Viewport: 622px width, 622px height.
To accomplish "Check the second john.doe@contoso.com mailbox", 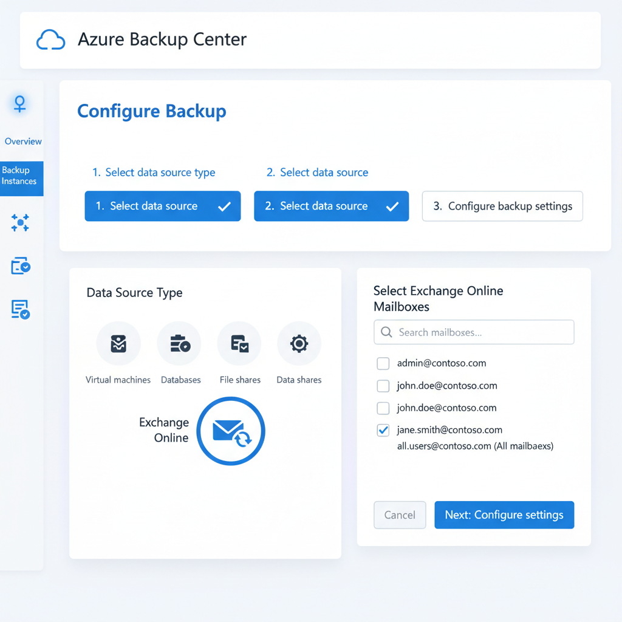I will pyautogui.click(x=383, y=408).
